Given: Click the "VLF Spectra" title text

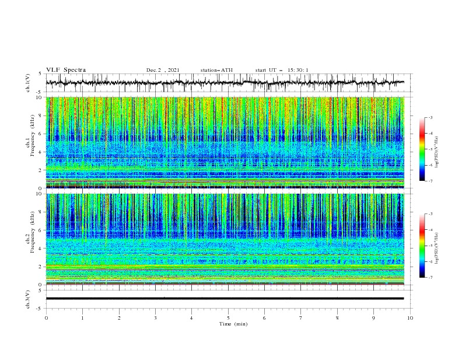Looking at the screenshot, I should tap(66, 70).
